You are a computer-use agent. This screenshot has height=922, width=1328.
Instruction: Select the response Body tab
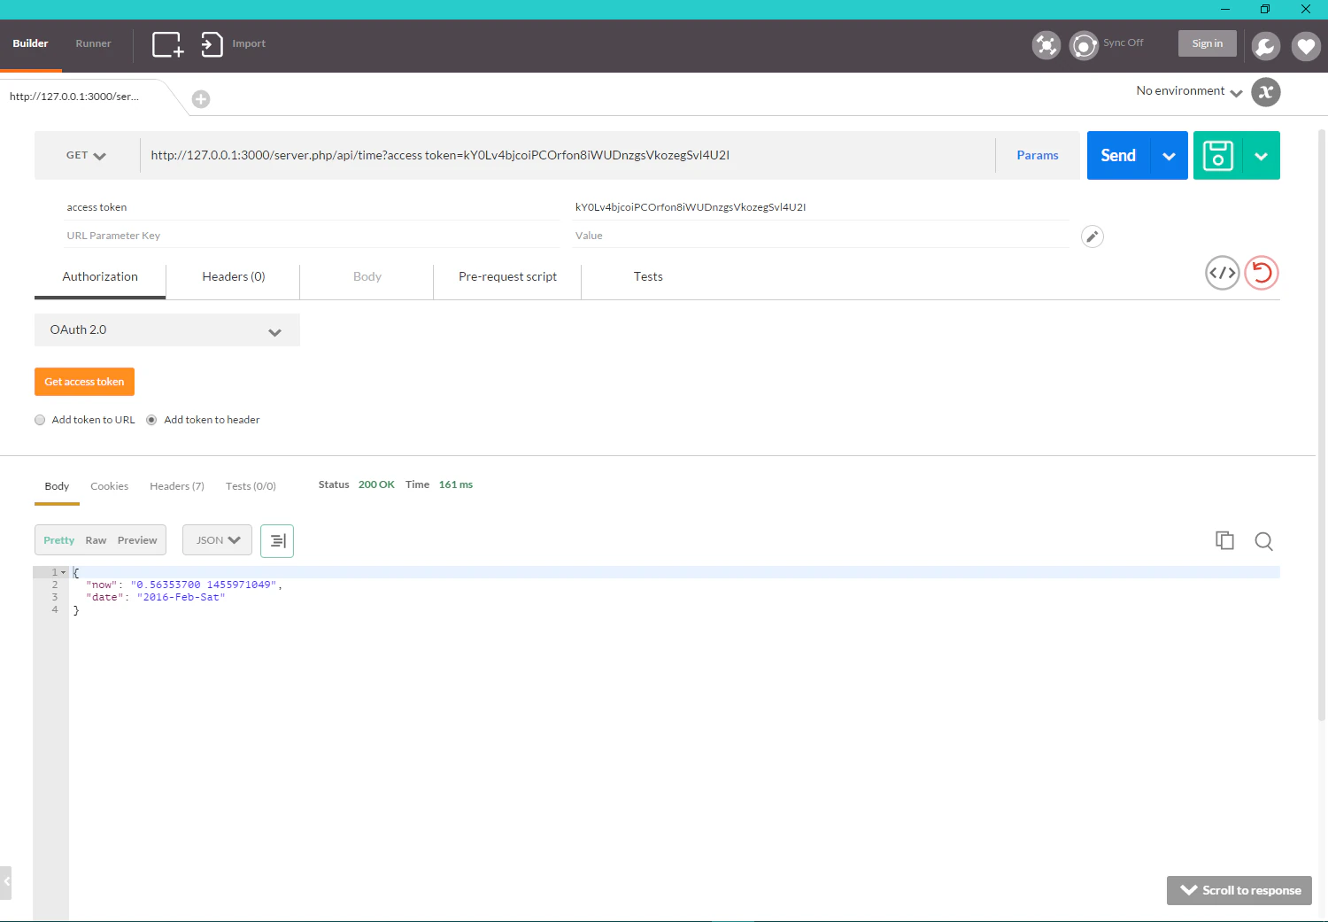[x=57, y=486]
